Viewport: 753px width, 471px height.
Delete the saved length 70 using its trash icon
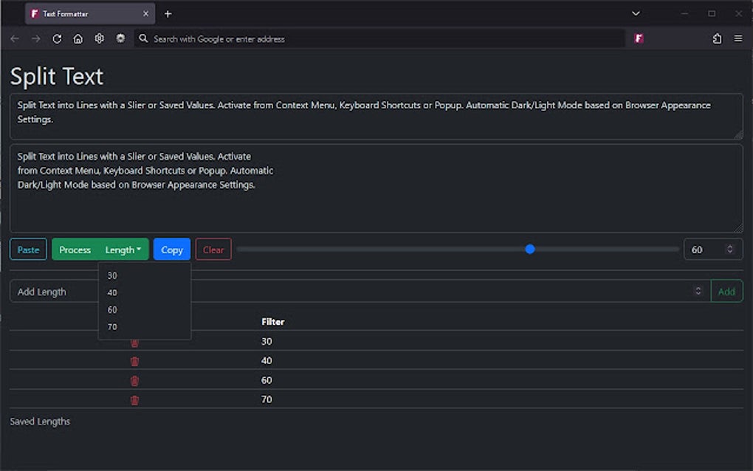[x=134, y=399]
